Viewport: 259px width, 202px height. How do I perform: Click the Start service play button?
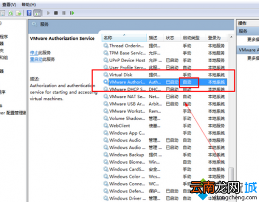tap(48, 13)
